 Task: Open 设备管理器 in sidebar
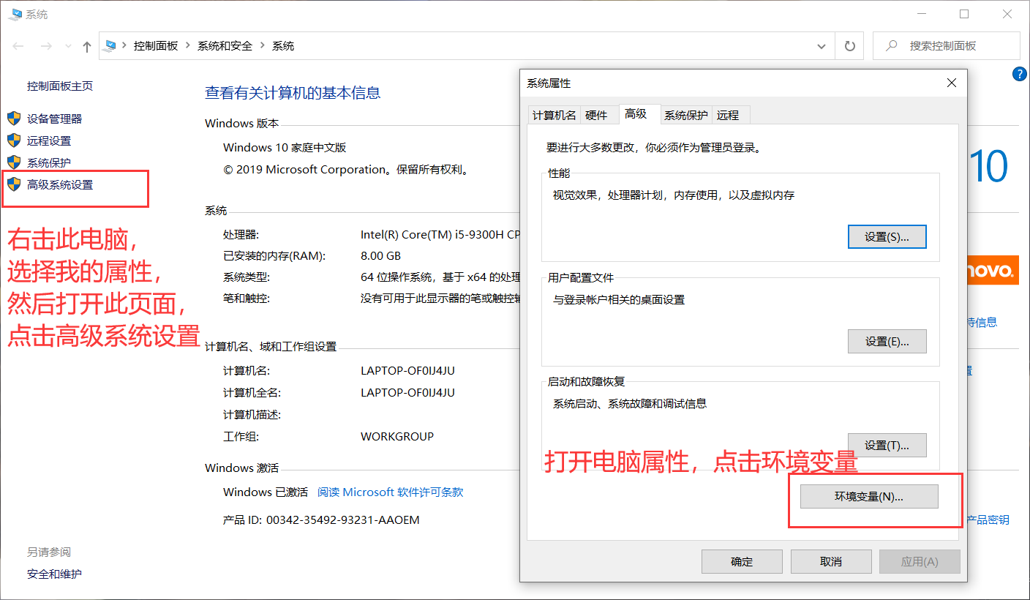point(55,119)
